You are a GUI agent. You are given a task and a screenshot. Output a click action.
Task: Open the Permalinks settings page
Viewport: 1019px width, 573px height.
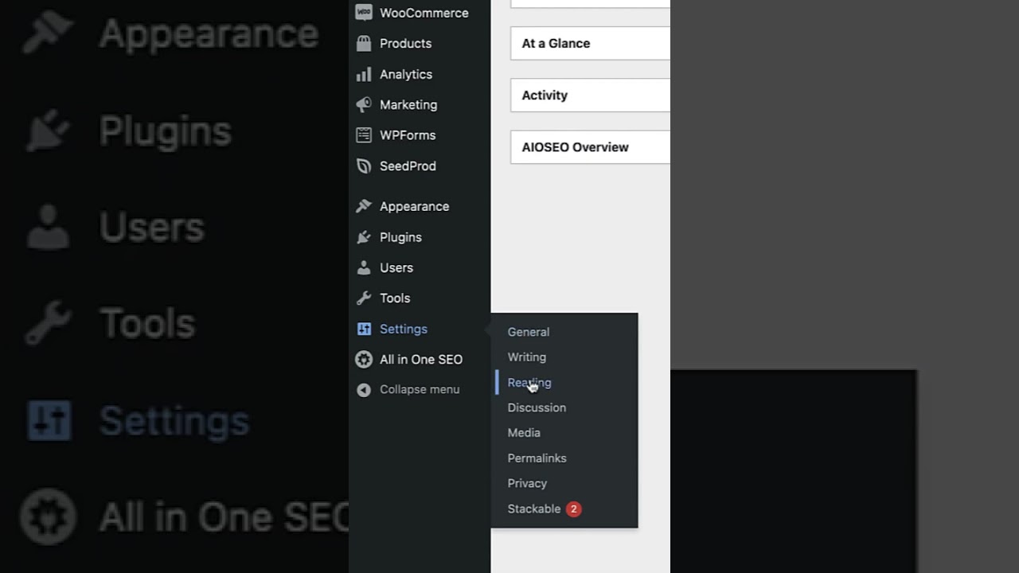(537, 458)
